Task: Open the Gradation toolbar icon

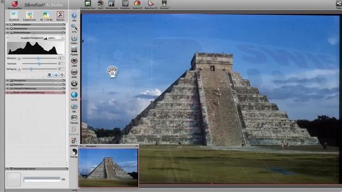Action: tap(125, 4)
